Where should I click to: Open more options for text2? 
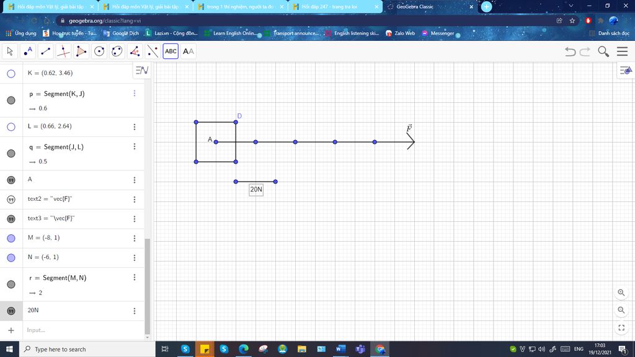click(x=135, y=200)
